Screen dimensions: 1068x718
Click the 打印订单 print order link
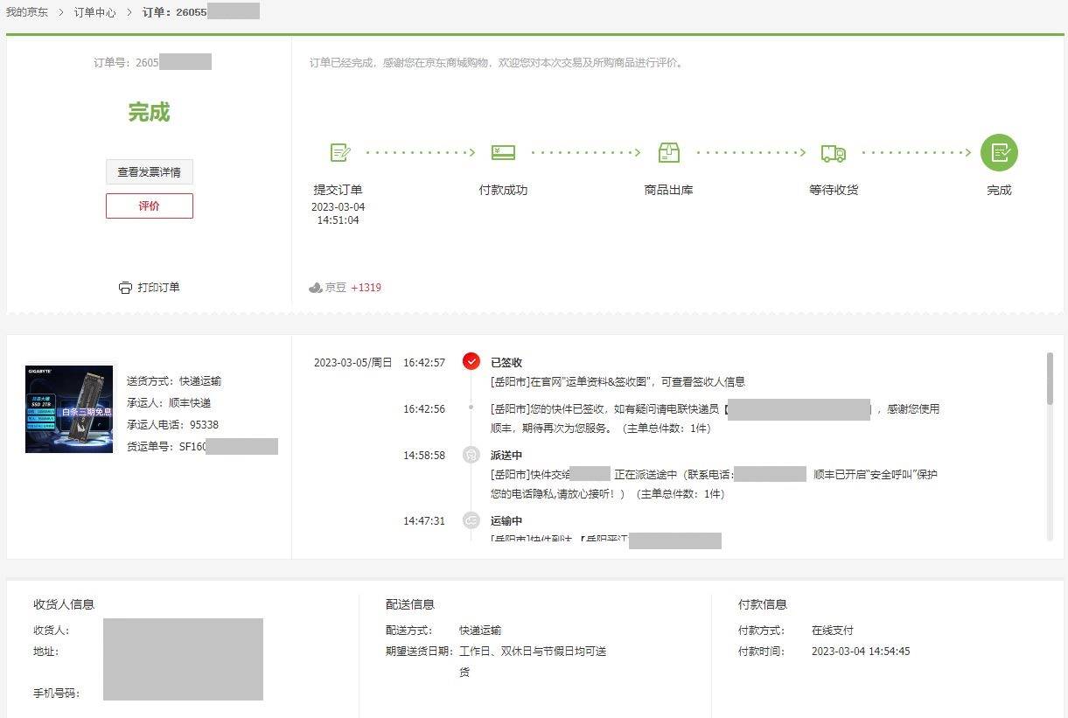click(x=158, y=287)
